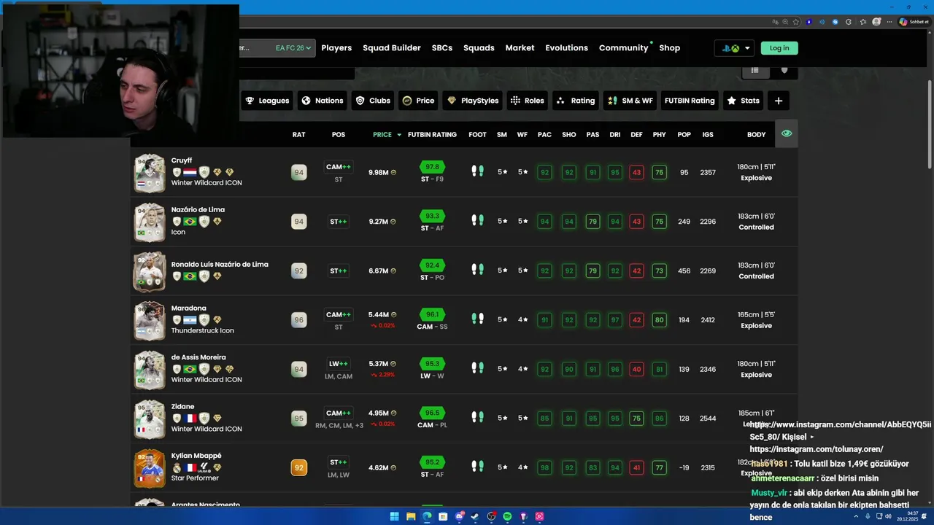Open EA FC 26 game version dropdown
The width and height of the screenshot is (934, 525).
point(293,48)
